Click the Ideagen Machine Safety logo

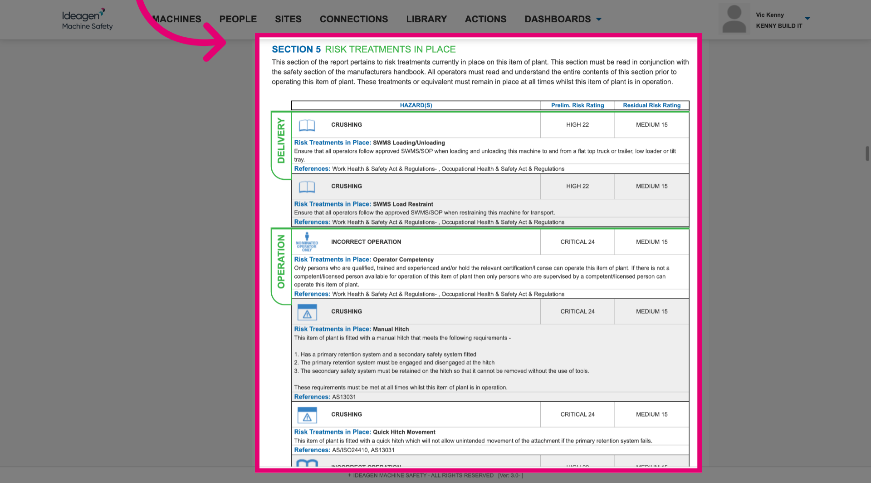click(x=87, y=20)
